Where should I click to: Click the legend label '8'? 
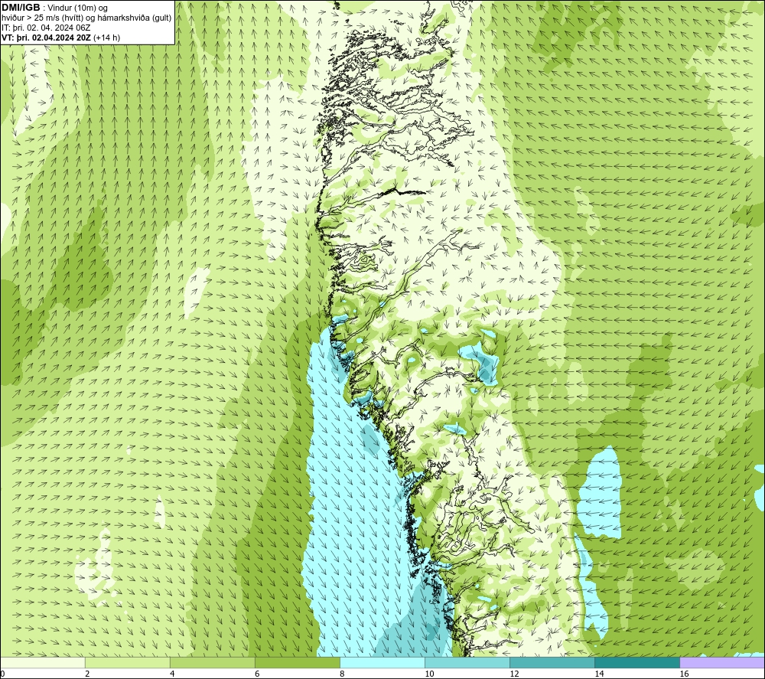[x=342, y=674]
